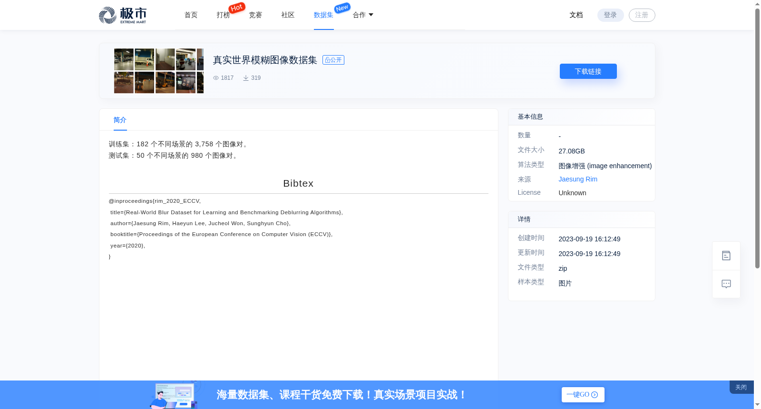
Task: Click the 下载链接 download button
Action: [588, 71]
